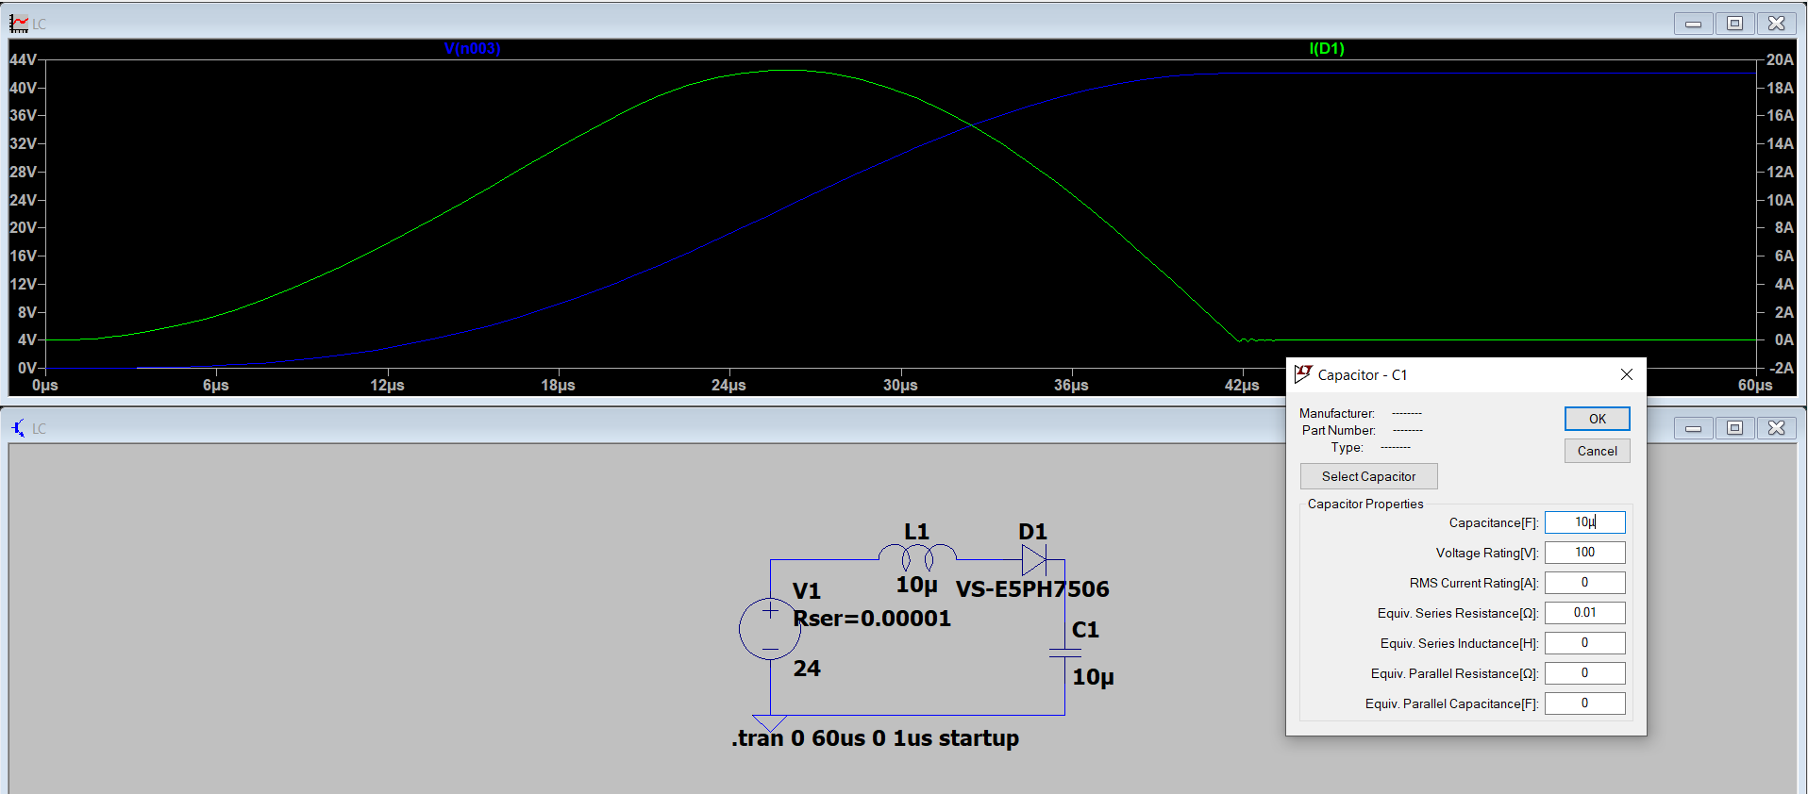The height and width of the screenshot is (794, 1808).
Task: Click the D1 reference label in schematic
Action: click(1032, 532)
